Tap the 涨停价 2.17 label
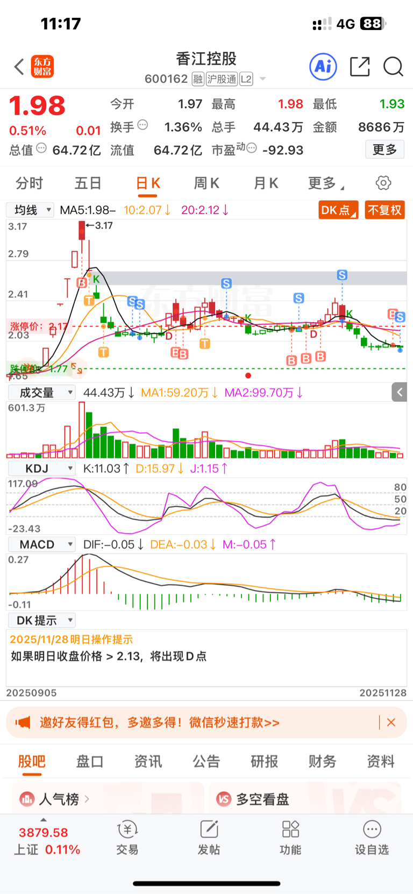 pos(39,326)
